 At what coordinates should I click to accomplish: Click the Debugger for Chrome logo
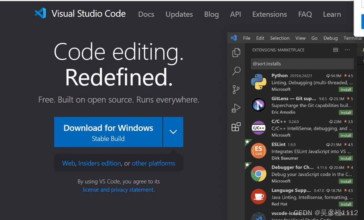click(258, 174)
